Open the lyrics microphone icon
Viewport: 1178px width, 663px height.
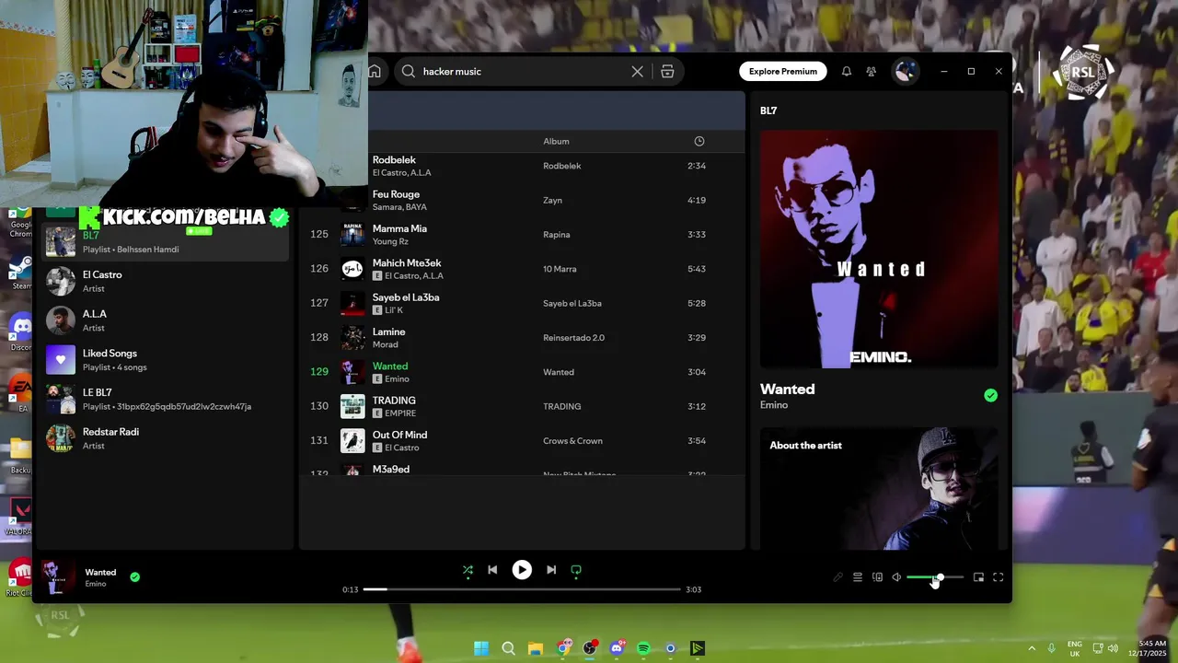coord(837,577)
